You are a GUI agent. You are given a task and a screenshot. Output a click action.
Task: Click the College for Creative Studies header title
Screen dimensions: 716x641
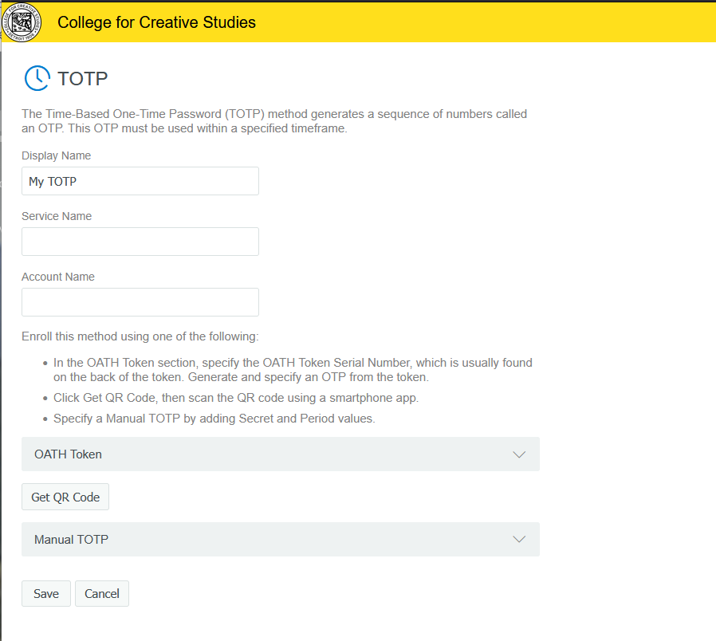click(156, 22)
